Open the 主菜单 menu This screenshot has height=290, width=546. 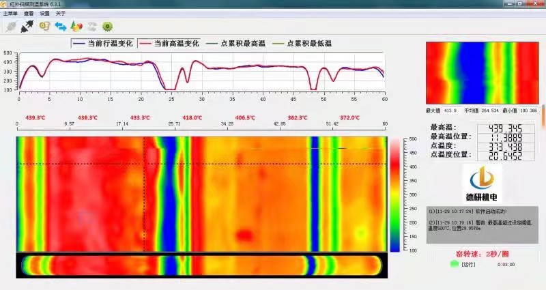[10, 13]
